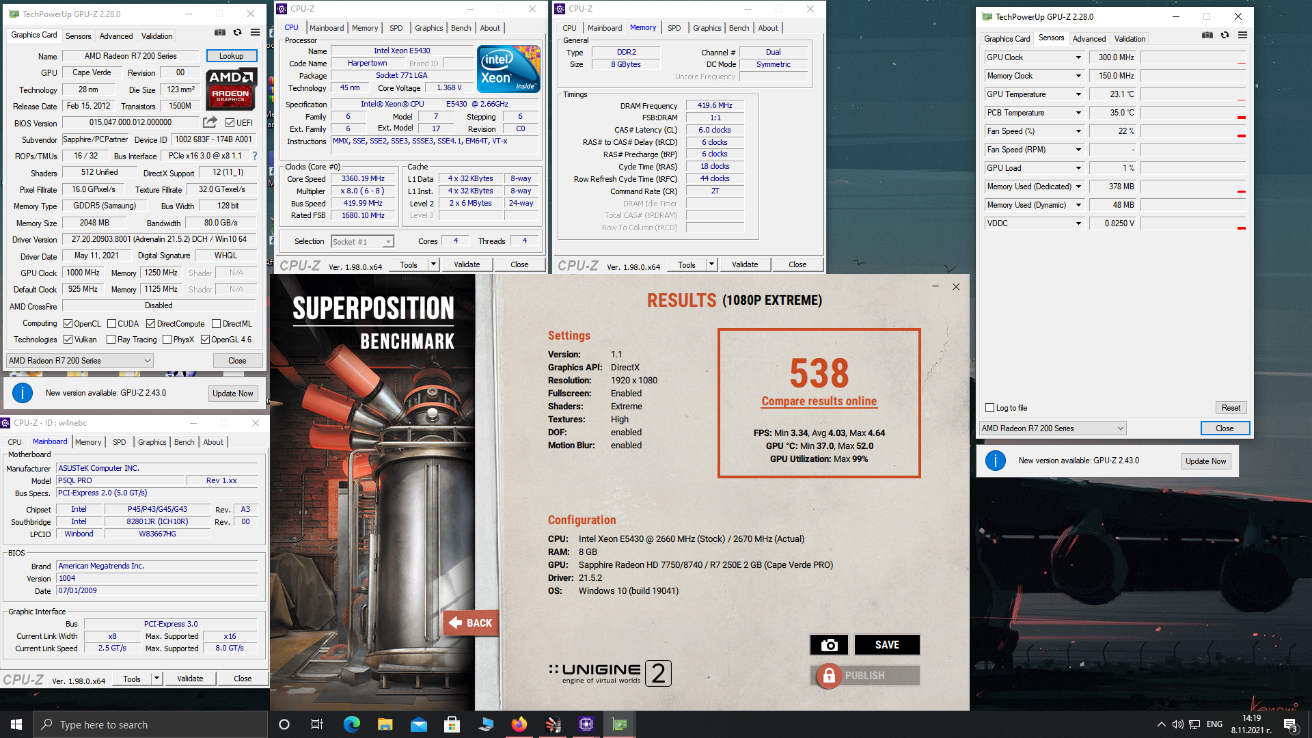Click the PCB Temperature sensor graph bar
This screenshot has width=1312, height=738.
[x=1193, y=113]
